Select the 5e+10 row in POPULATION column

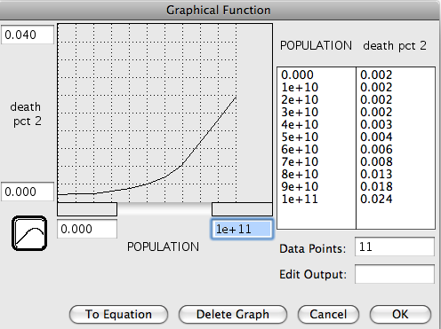pyautogui.click(x=300, y=137)
